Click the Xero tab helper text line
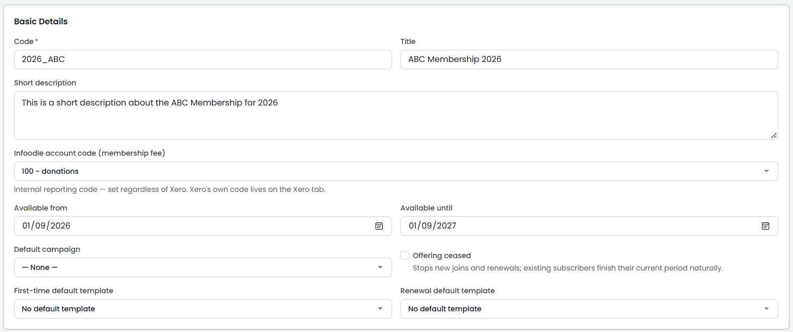Image resolution: width=793 pixels, height=332 pixels. pos(169,189)
